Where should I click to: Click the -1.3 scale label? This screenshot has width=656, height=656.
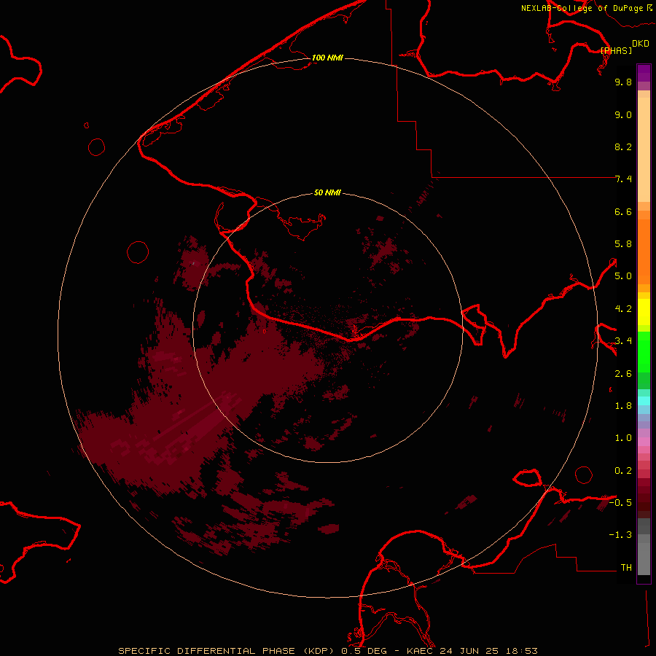tap(620, 535)
